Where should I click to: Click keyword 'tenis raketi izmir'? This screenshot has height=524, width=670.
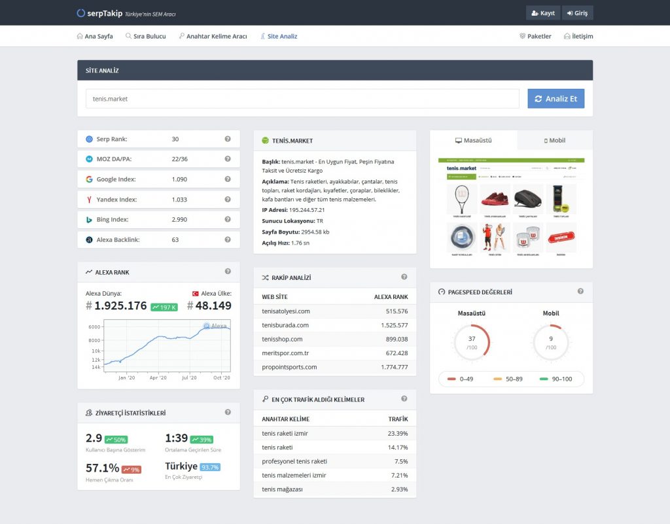pyautogui.click(x=285, y=434)
